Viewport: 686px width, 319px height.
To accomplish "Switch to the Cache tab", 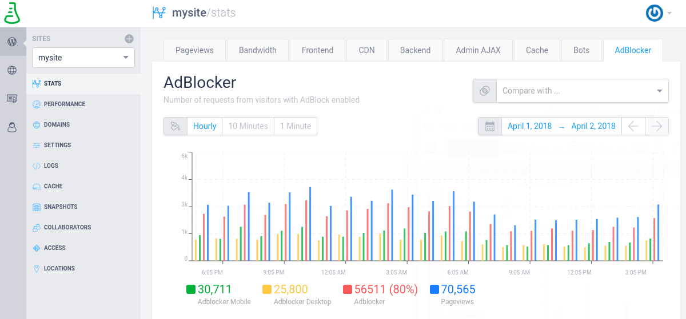I will click(x=537, y=50).
